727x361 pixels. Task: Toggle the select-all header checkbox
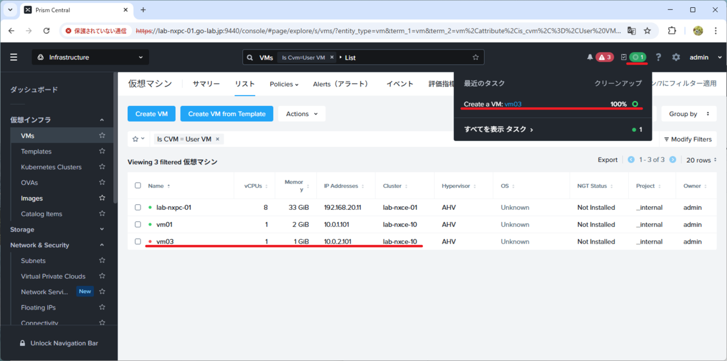coord(138,186)
